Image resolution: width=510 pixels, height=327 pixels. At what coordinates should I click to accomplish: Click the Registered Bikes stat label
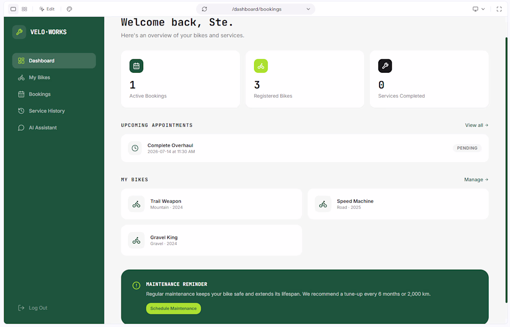tap(273, 96)
